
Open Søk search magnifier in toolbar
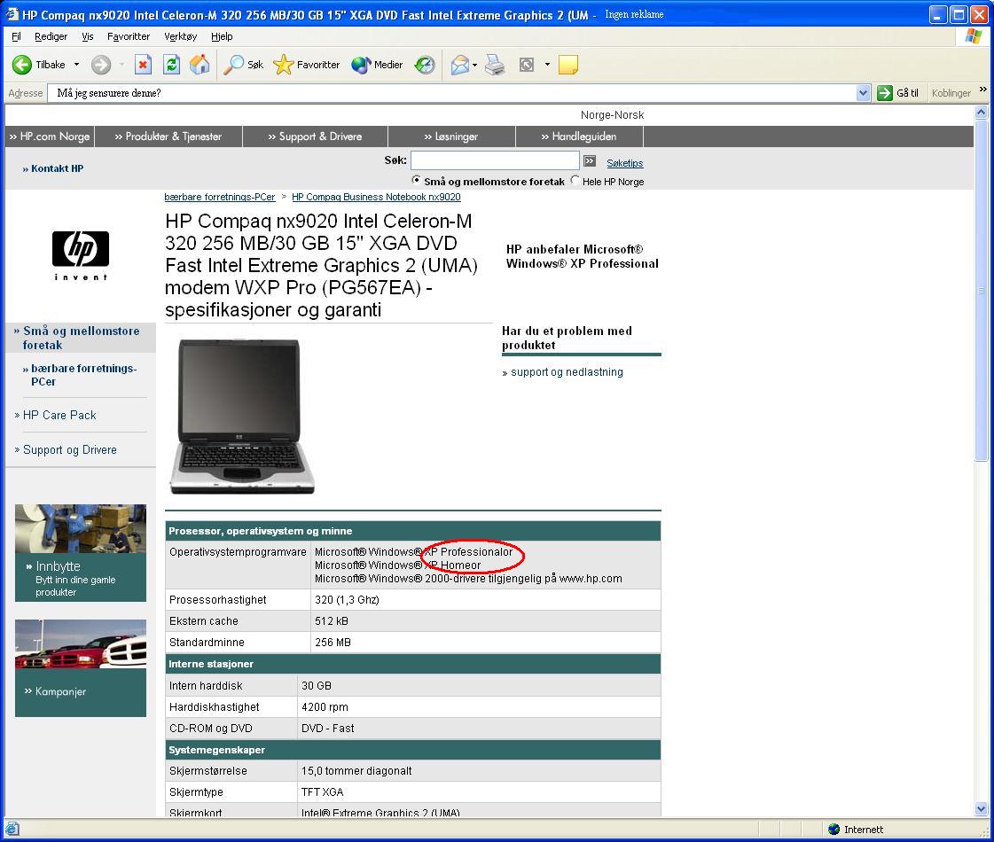click(x=244, y=65)
